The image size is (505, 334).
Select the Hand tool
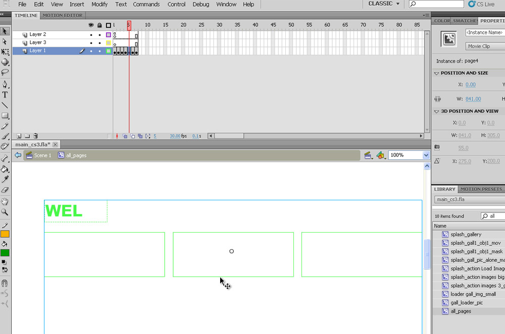pos(5,202)
